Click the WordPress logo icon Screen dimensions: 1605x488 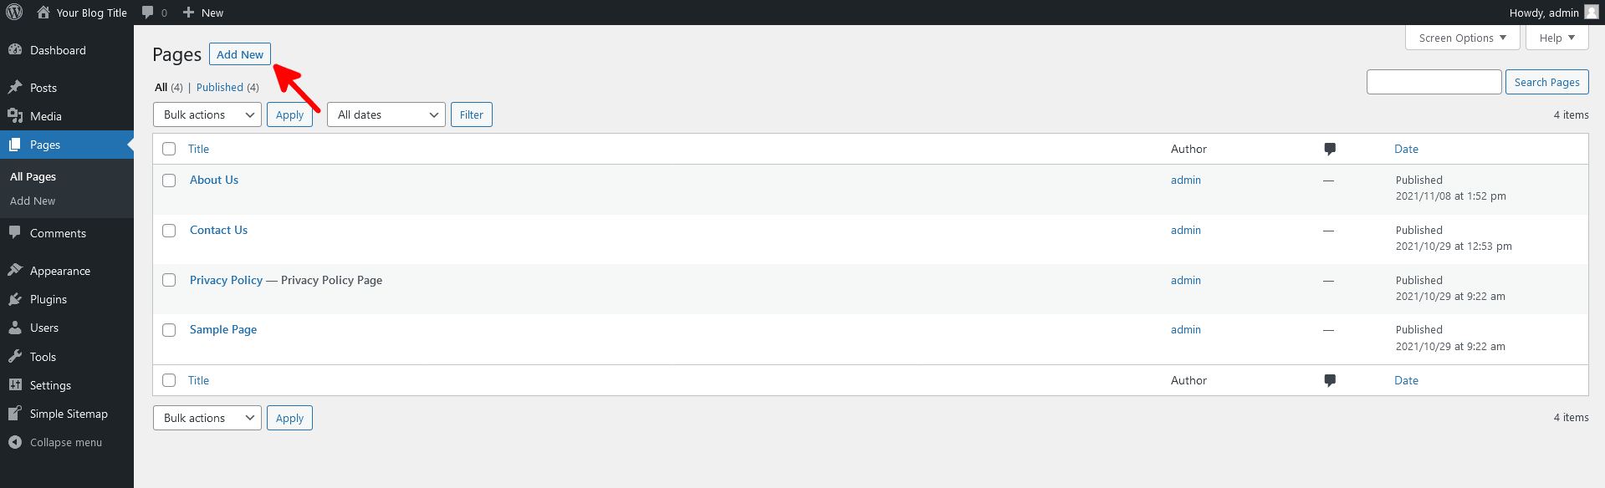(x=14, y=13)
